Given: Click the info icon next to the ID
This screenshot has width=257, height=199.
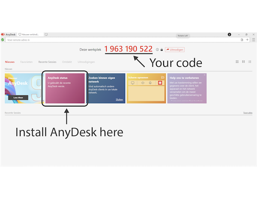Looking at the screenshot, I should pyautogui.click(x=157, y=50).
